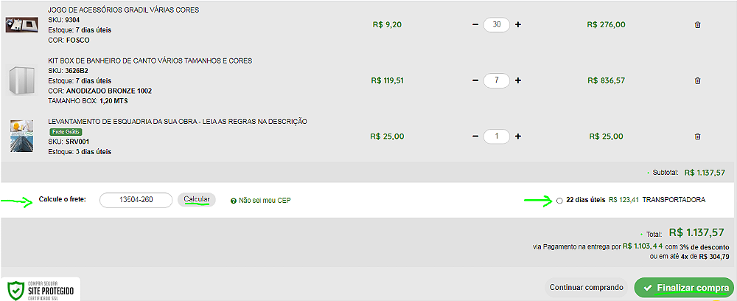Decrease Levantamento de Esquadria quantity
This screenshot has height=301, width=737.
(x=475, y=136)
